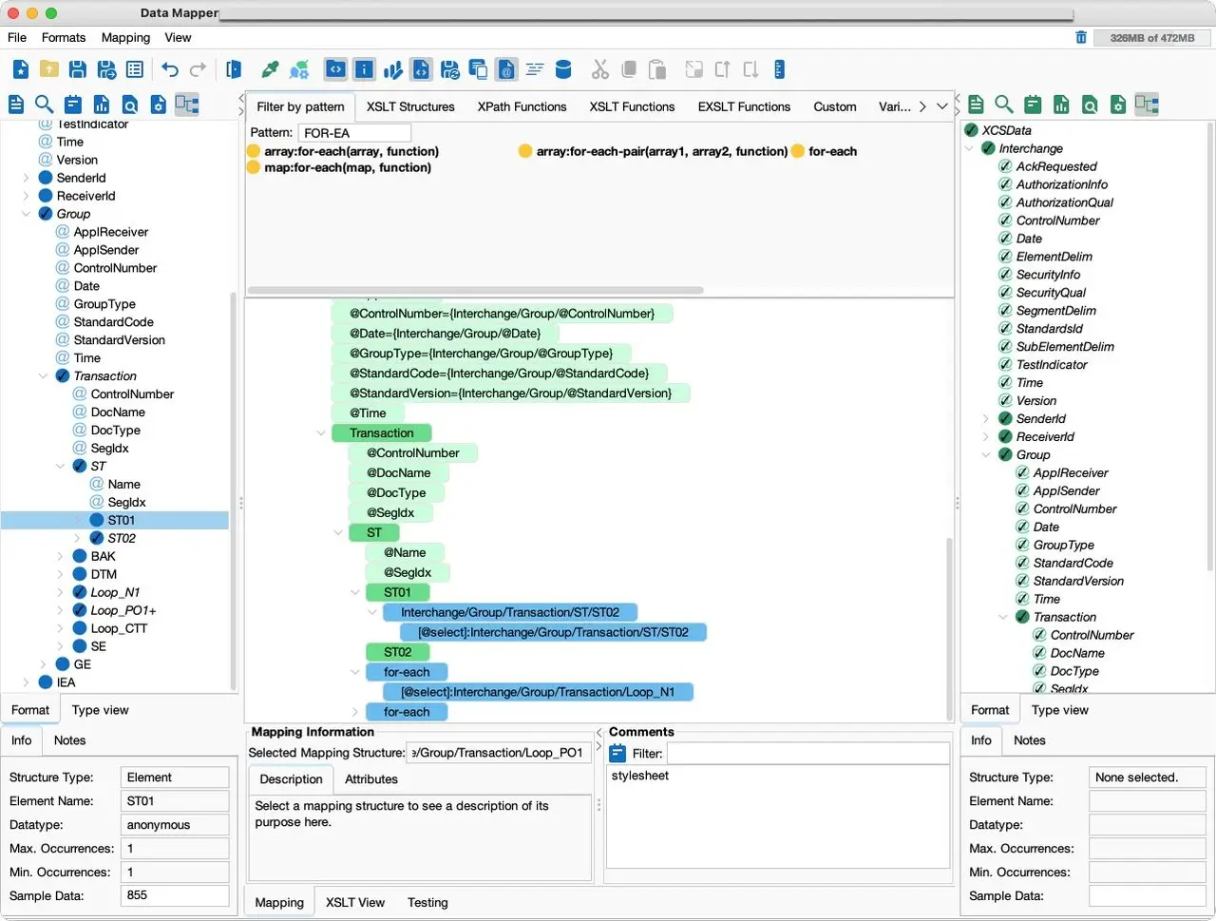The height and width of the screenshot is (921, 1216).
Task: Toggle the info 'i' button in toolbar
Action: [x=364, y=69]
